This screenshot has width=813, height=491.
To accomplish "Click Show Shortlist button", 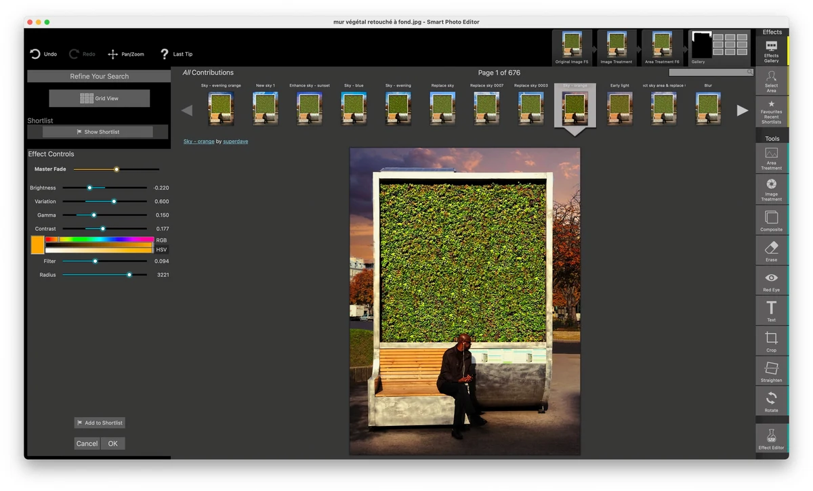I will [98, 132].
